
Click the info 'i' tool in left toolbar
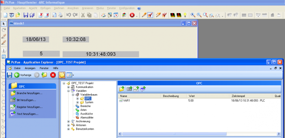coord(4,50)
